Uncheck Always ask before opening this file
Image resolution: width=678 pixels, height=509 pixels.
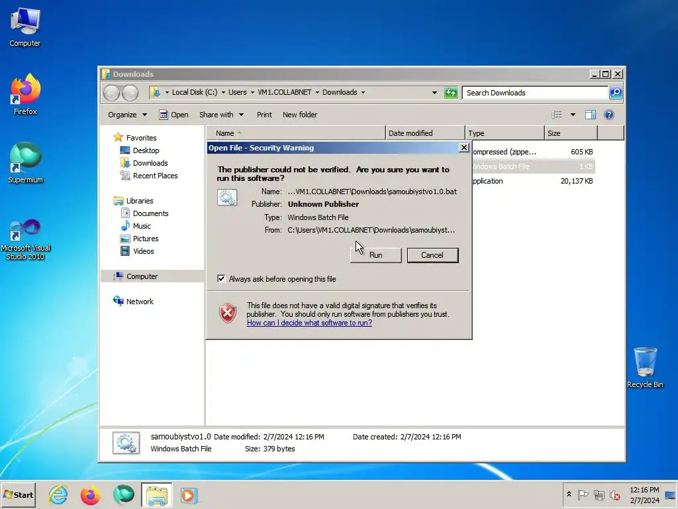pyautogui.click(x=221, y=279)
